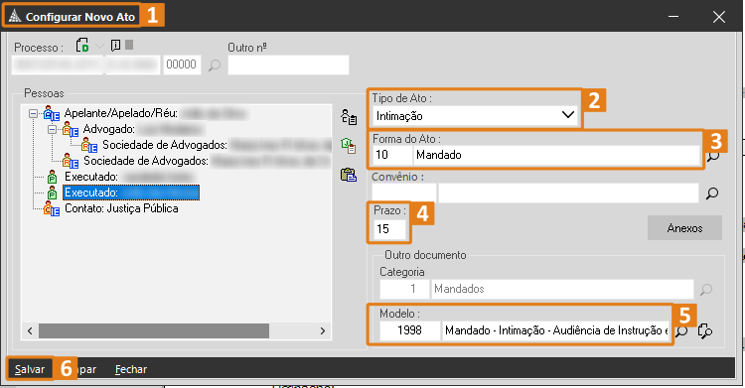Click the 00000 process number field
Screen dimensions: 745x388
182,65
